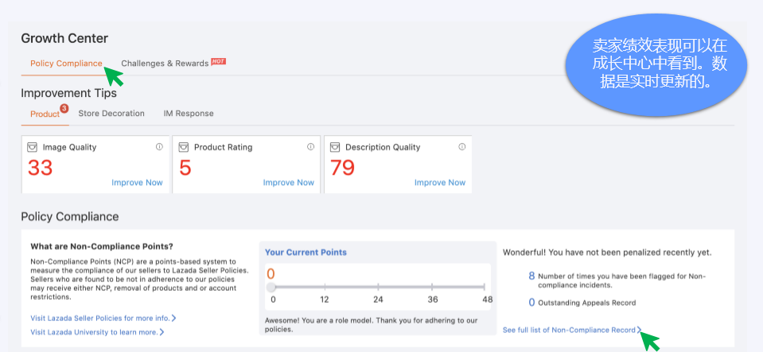Click the Wonderful not penalized message
Viewport: 763px width, 352px height.
tap(607, 253)
